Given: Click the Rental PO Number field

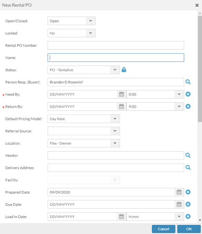Looking at the screenshot, I should tap(116, 45).
